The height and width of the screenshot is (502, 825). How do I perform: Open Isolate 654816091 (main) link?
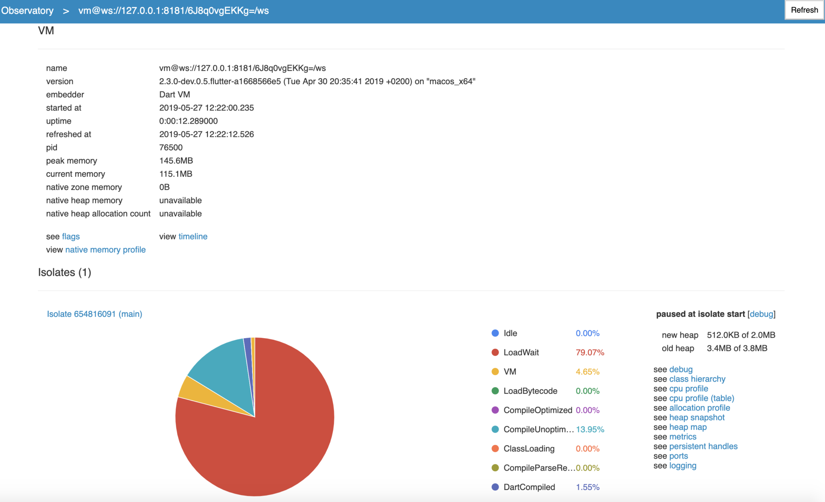(94, 314)
